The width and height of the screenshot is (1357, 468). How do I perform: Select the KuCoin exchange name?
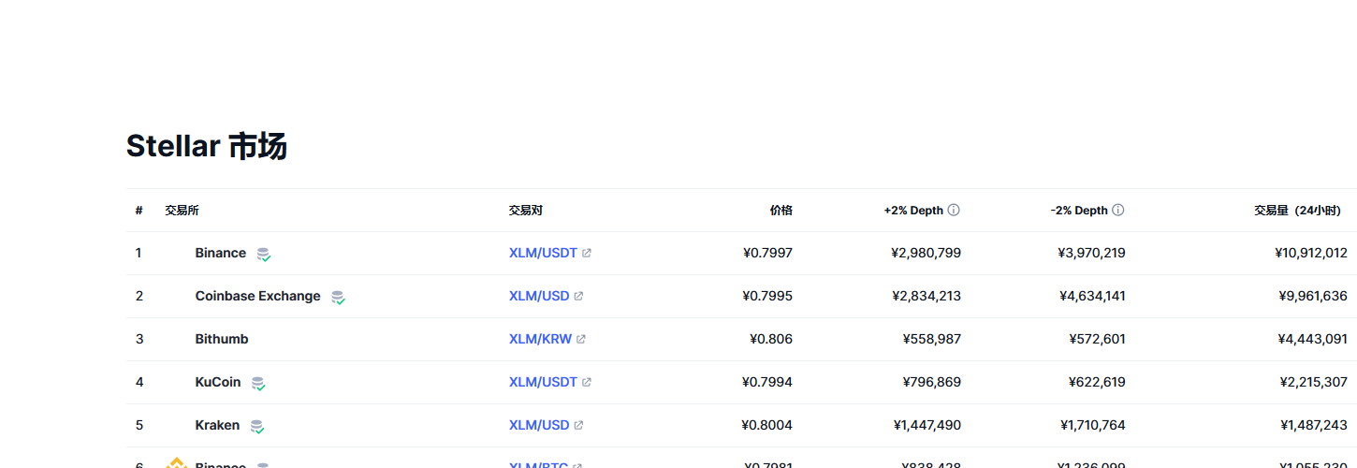[x=217, y=382]
